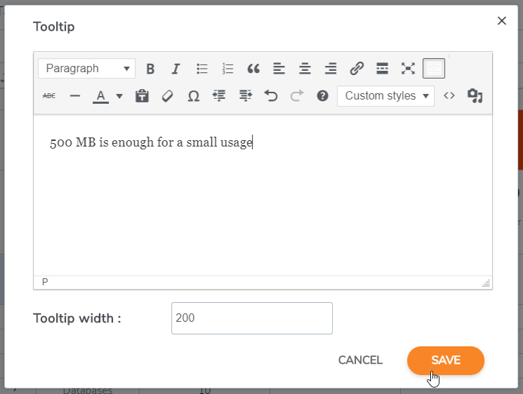The height and width of the screenshot is (394, 523).
Task: Focus the Tooltip width input field
Action: (251, 318)
